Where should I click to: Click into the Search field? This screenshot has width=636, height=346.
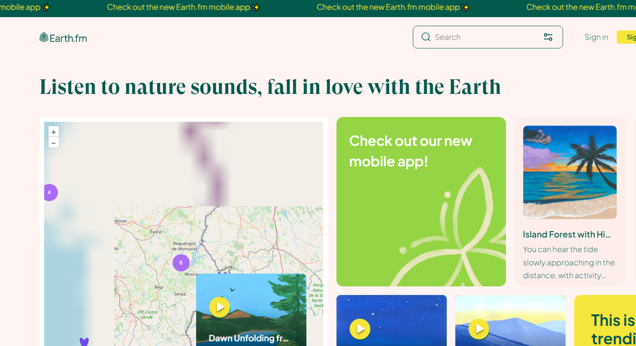pyautogui.click(x=488, y=37)
